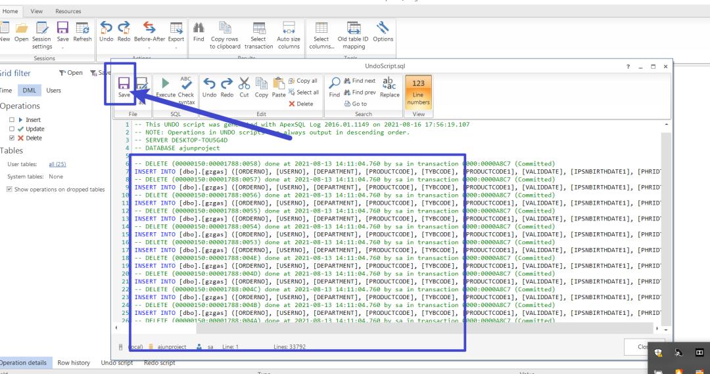Check syntax of the script

pos(186,91)
